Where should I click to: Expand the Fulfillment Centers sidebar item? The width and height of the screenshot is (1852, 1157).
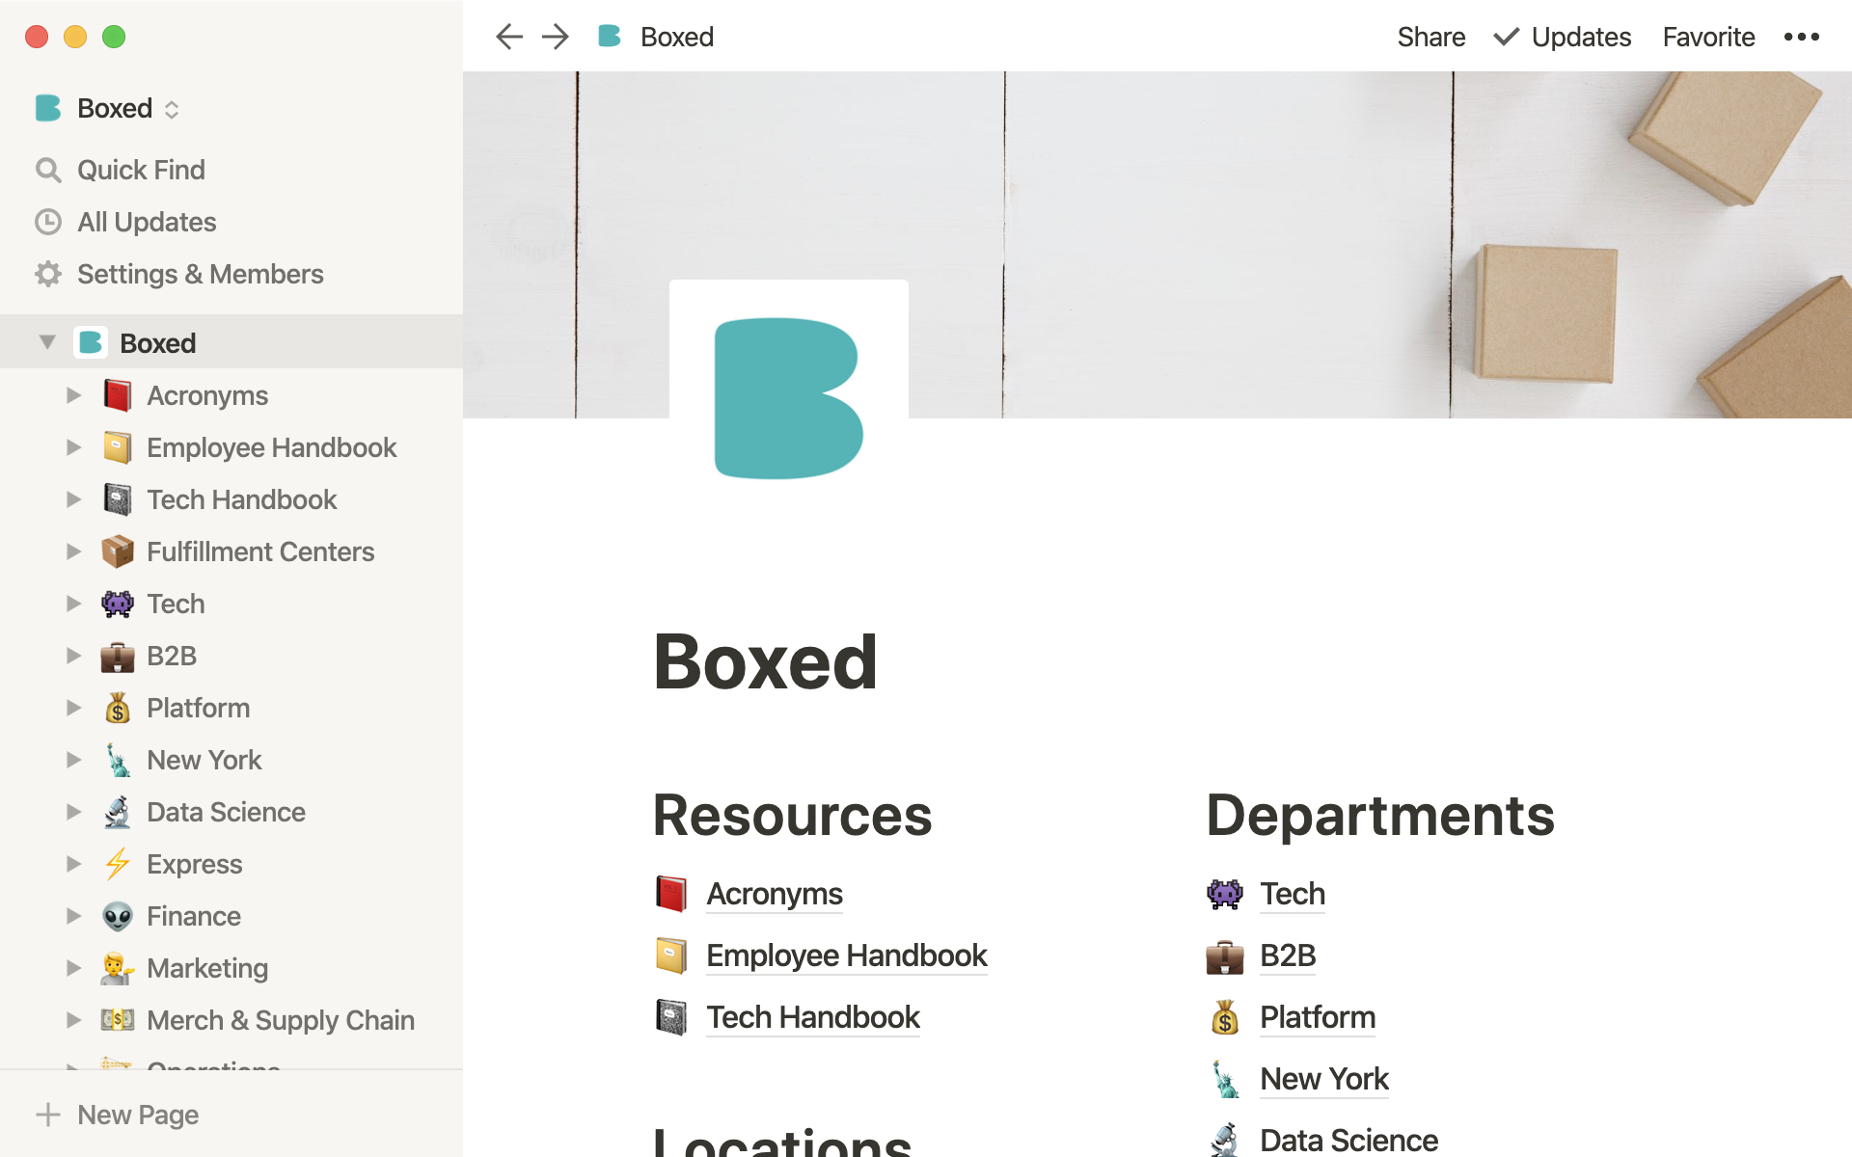tap(73, 552)
